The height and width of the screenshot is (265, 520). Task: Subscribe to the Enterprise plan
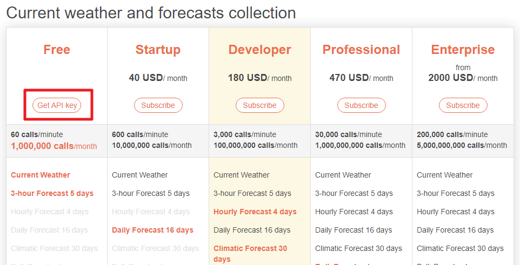(x=463, y=105)
